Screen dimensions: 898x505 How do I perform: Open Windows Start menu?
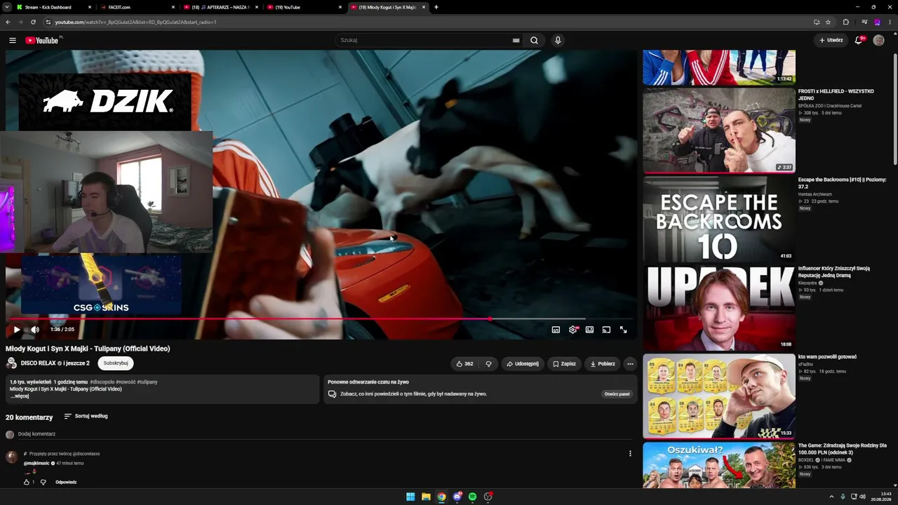point(410,497)
